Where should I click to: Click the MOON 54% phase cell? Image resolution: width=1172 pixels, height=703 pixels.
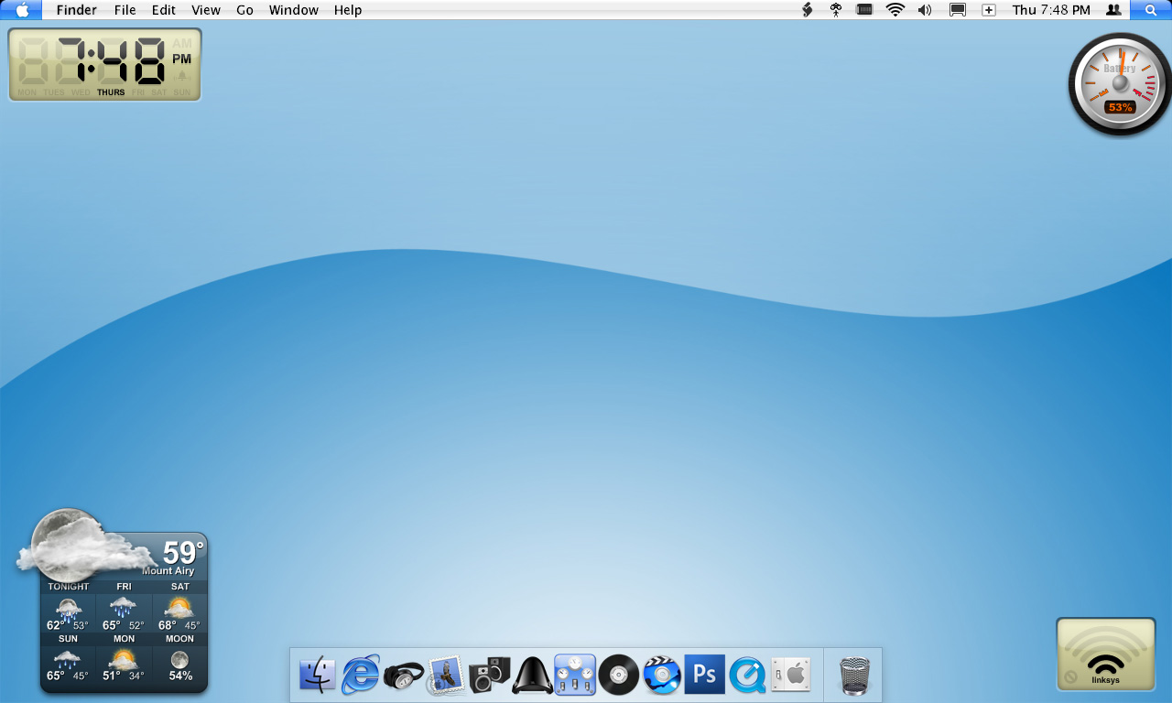tap(179, 658)
